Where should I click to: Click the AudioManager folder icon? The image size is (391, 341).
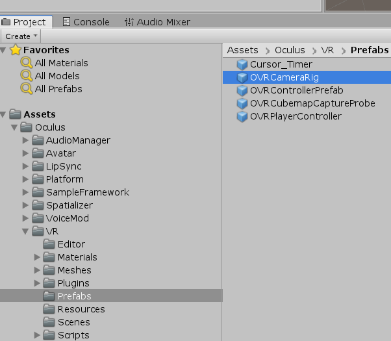coord(38,140)
